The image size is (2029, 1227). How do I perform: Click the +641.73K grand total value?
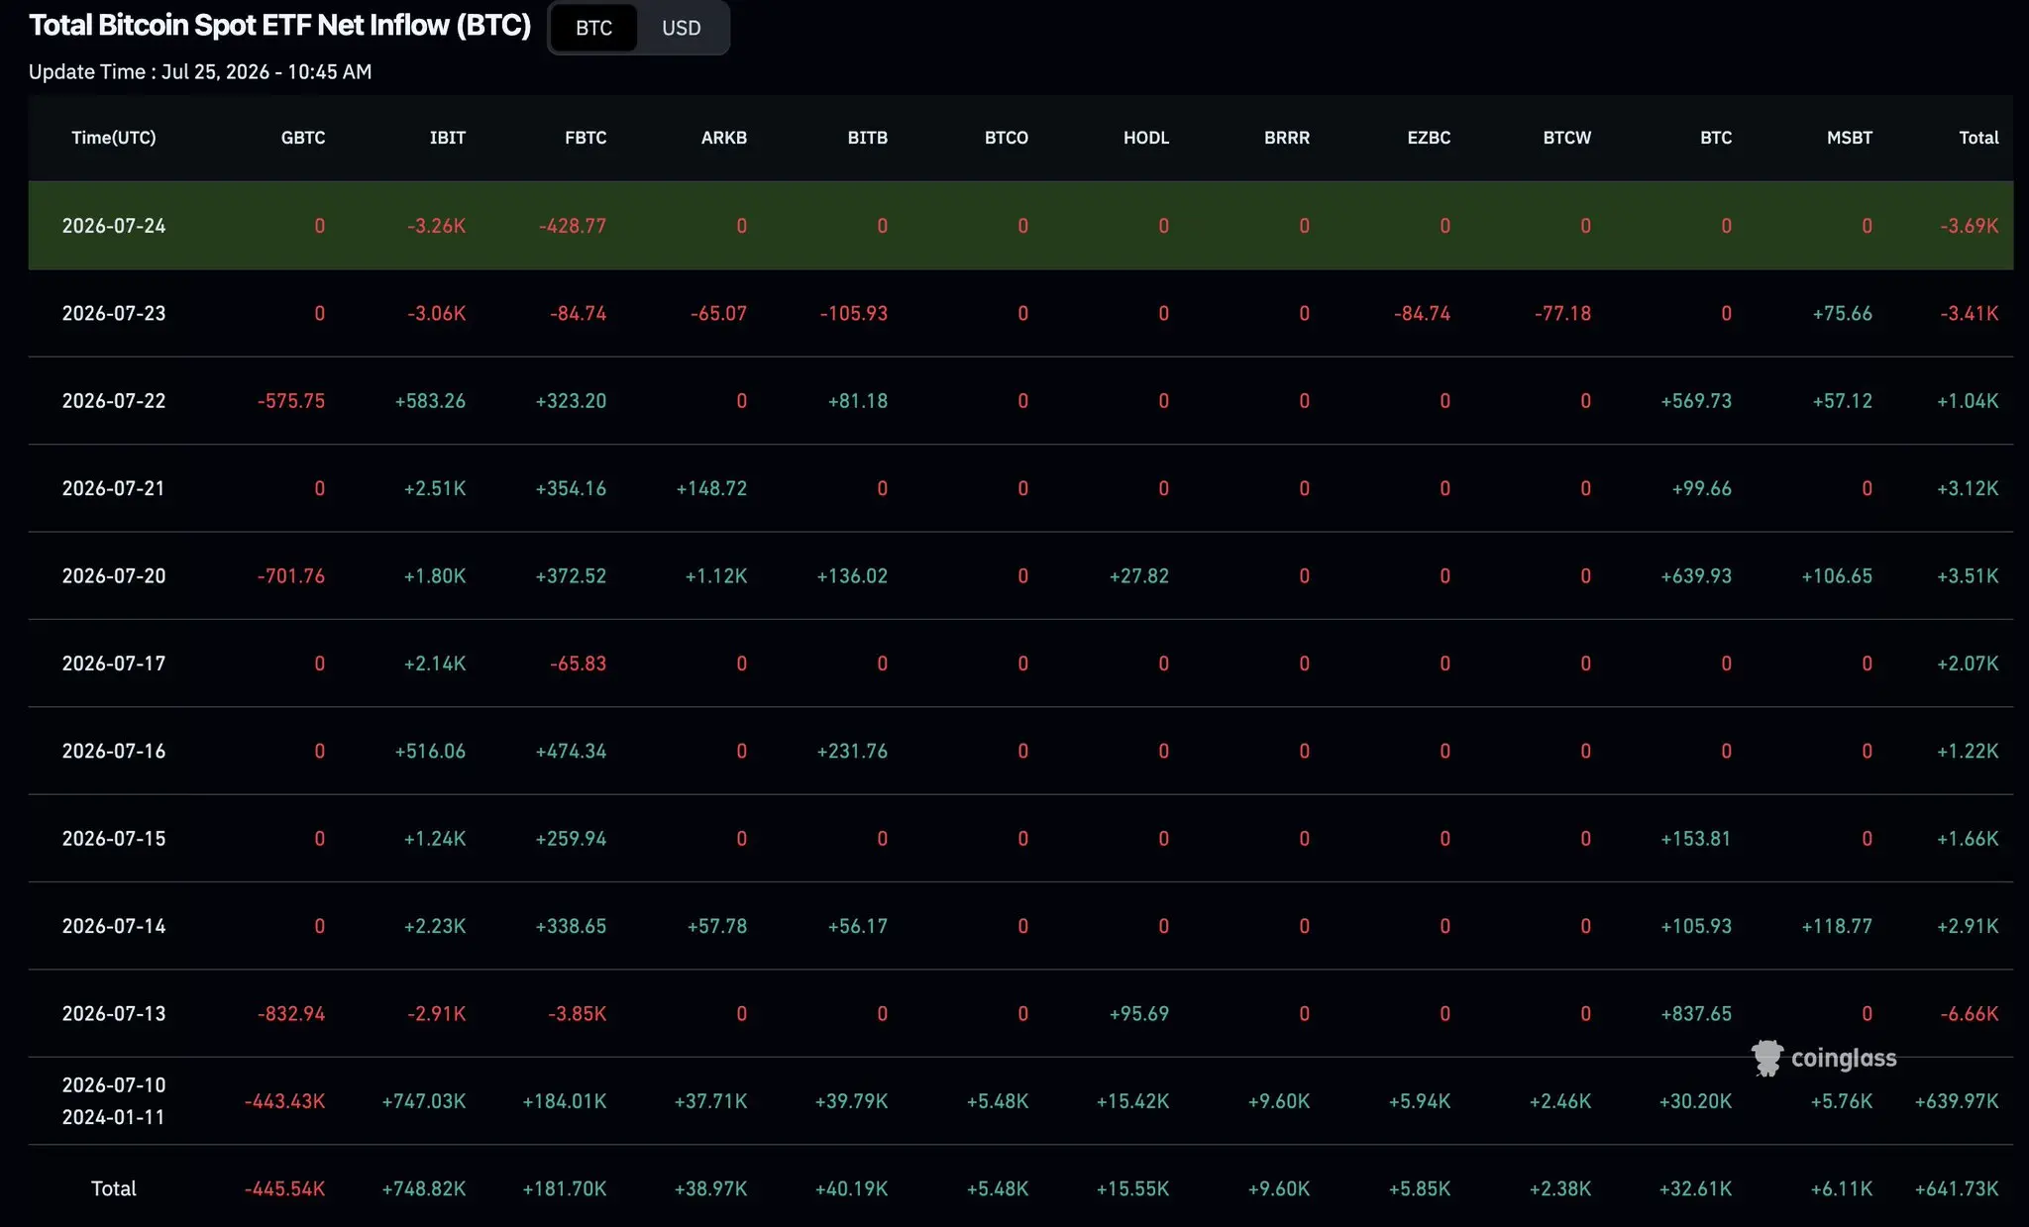pyautogui.click(x=1957, y=1188)
